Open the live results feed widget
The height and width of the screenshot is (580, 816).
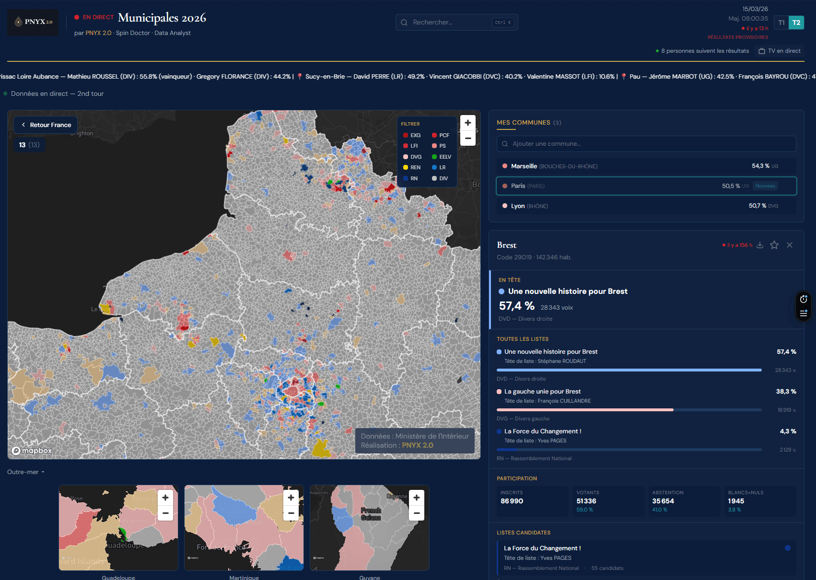[x=803, y=313]
